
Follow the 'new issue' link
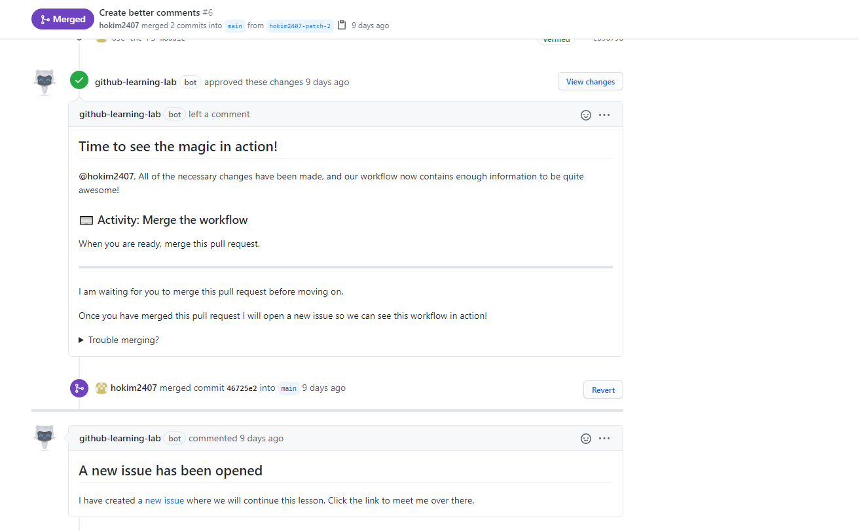point(164,501)
